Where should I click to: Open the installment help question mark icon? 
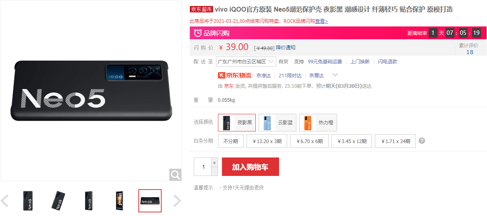pos(422,141)
